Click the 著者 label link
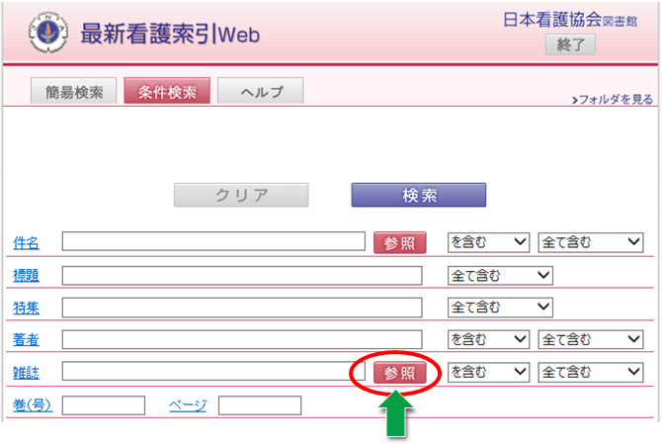 pyautogui.click(x=26, y=339)
